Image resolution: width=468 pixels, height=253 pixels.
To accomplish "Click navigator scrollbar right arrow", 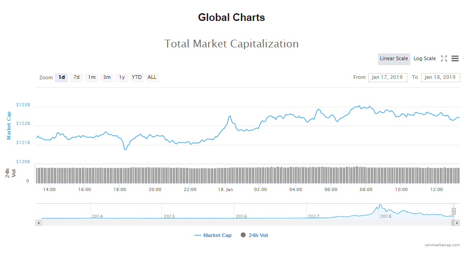I will pos(457,223).
